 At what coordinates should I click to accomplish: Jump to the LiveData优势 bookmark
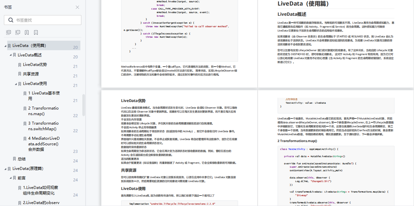35,65
